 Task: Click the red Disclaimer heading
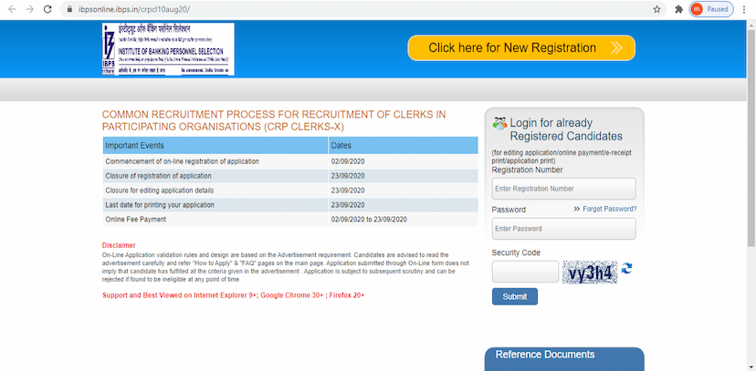point(119,245)
